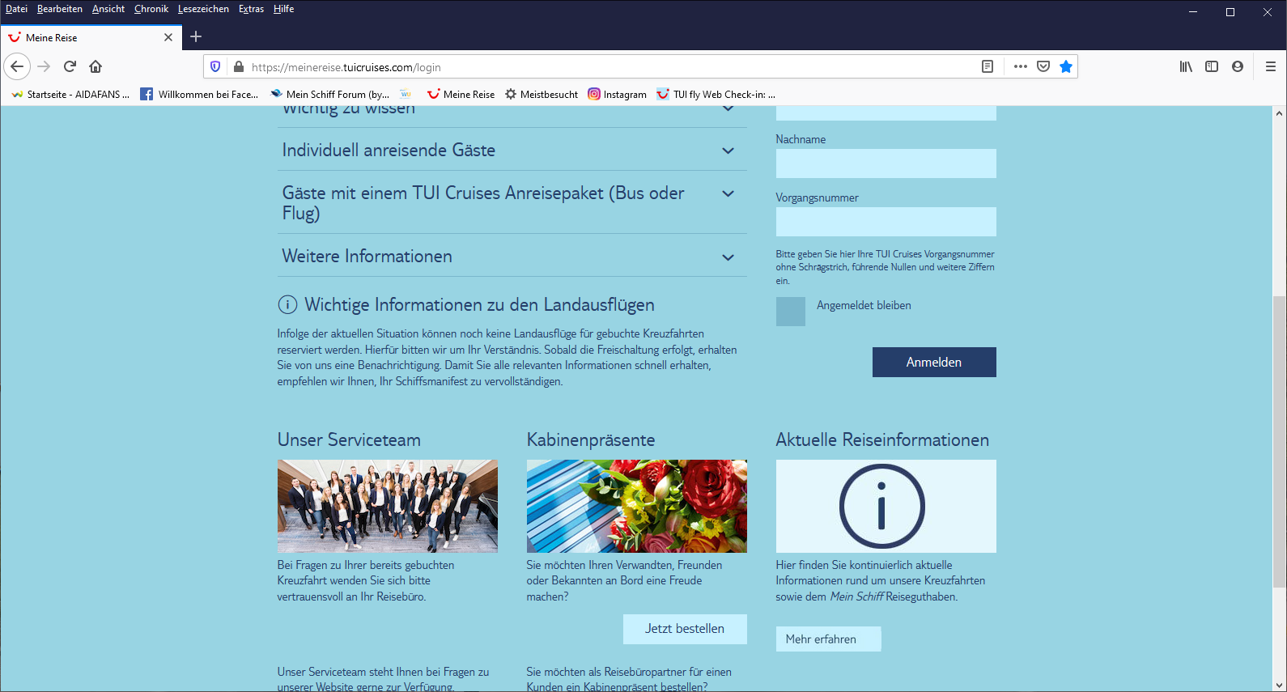
Task: Open the Chronik menu
Action: (151, 9)
